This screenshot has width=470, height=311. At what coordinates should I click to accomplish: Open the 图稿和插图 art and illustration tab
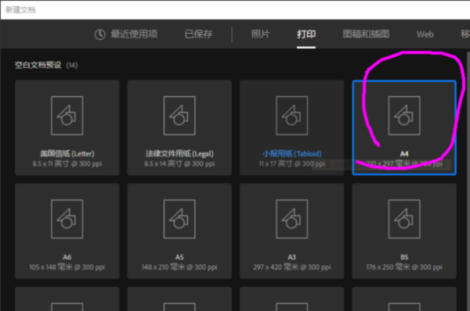click(366, 34)
